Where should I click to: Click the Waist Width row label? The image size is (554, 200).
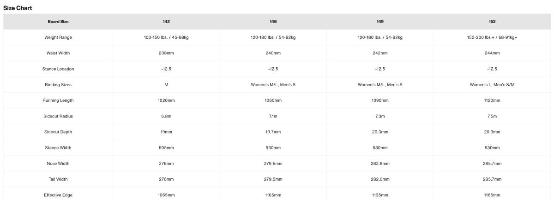58,53
